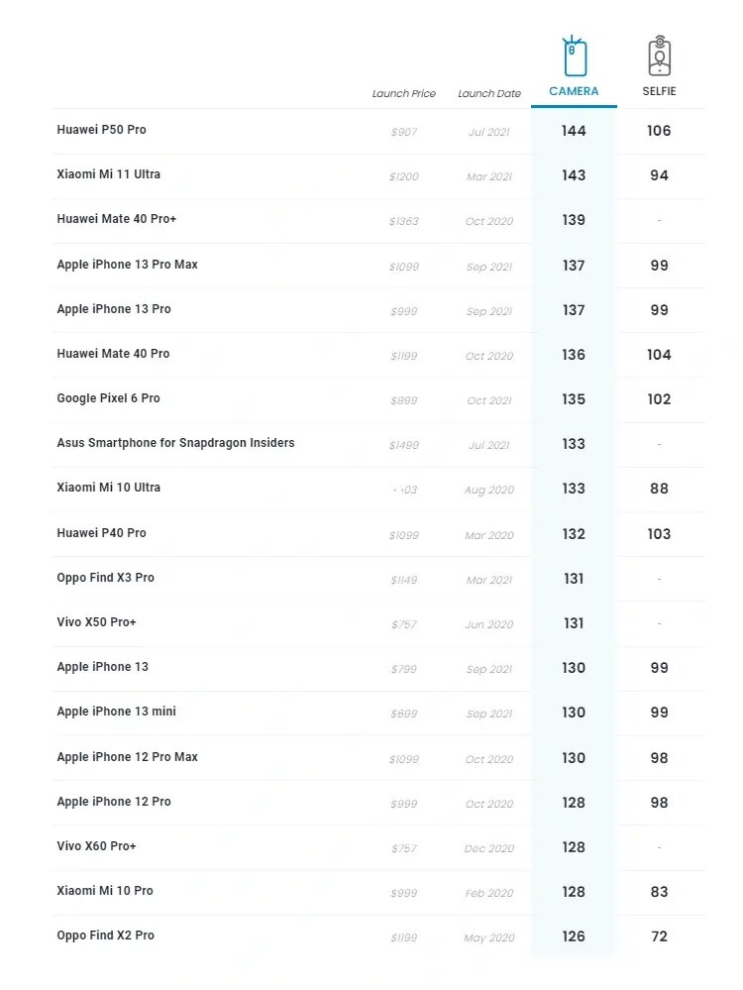
Task: Click Huawei P50 Pro selfie score 106
Action: click(x=659, y=131)
